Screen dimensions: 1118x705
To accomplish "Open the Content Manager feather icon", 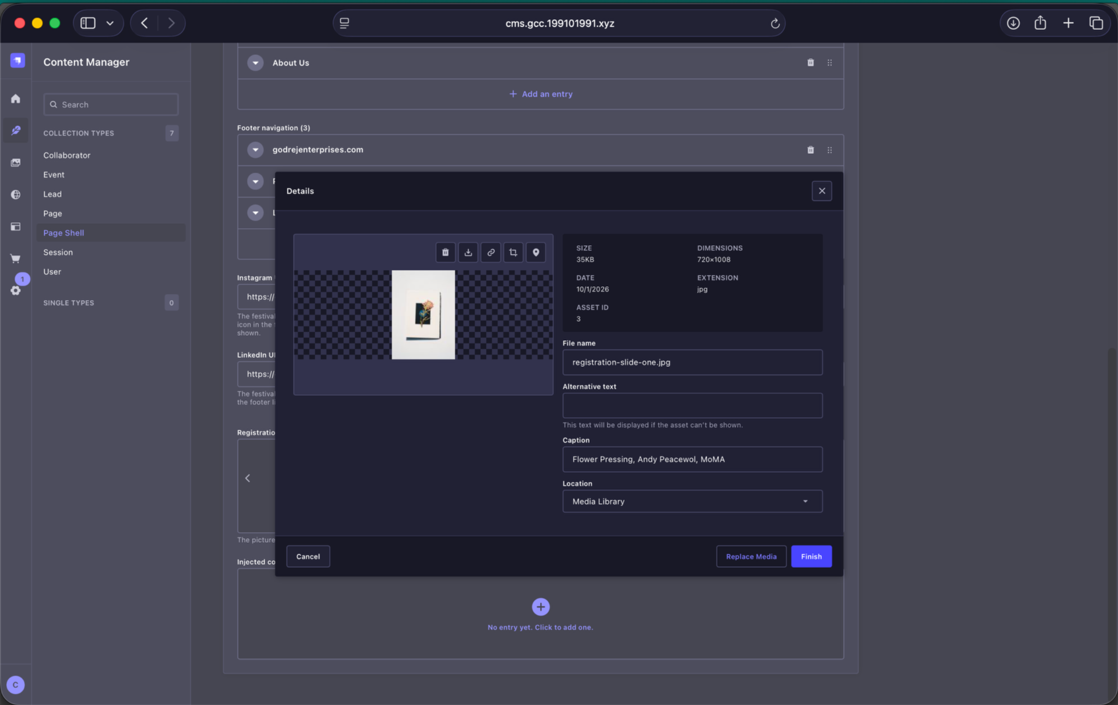I will pyautogui.click(x=16, y=131).
